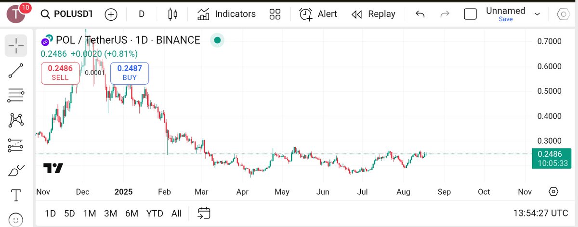Select the All date range
Image resolution: width=578 pixels, height=227 pixels.
pyautogui.click(x=176, y=213)
